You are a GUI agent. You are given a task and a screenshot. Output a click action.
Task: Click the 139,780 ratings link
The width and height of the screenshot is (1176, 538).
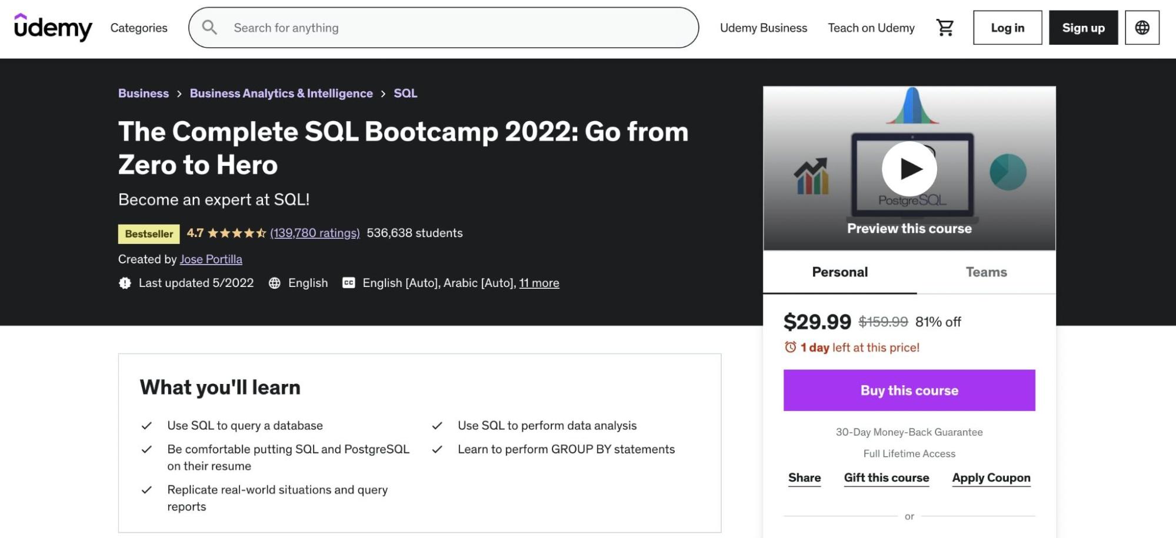pos(315,233)
